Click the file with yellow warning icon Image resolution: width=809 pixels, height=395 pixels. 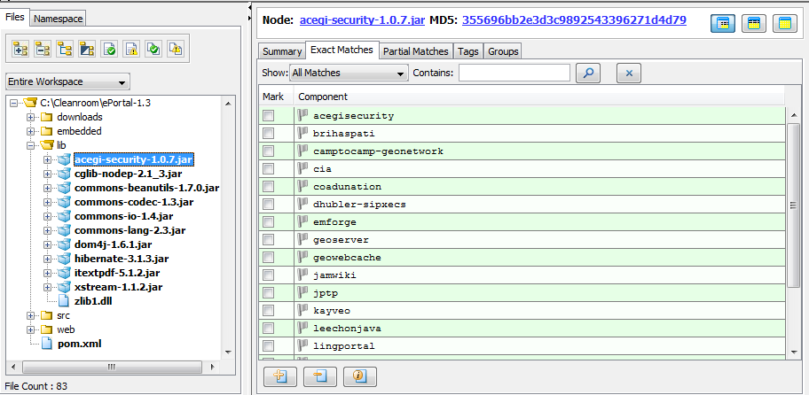click(x=132, y=48)
